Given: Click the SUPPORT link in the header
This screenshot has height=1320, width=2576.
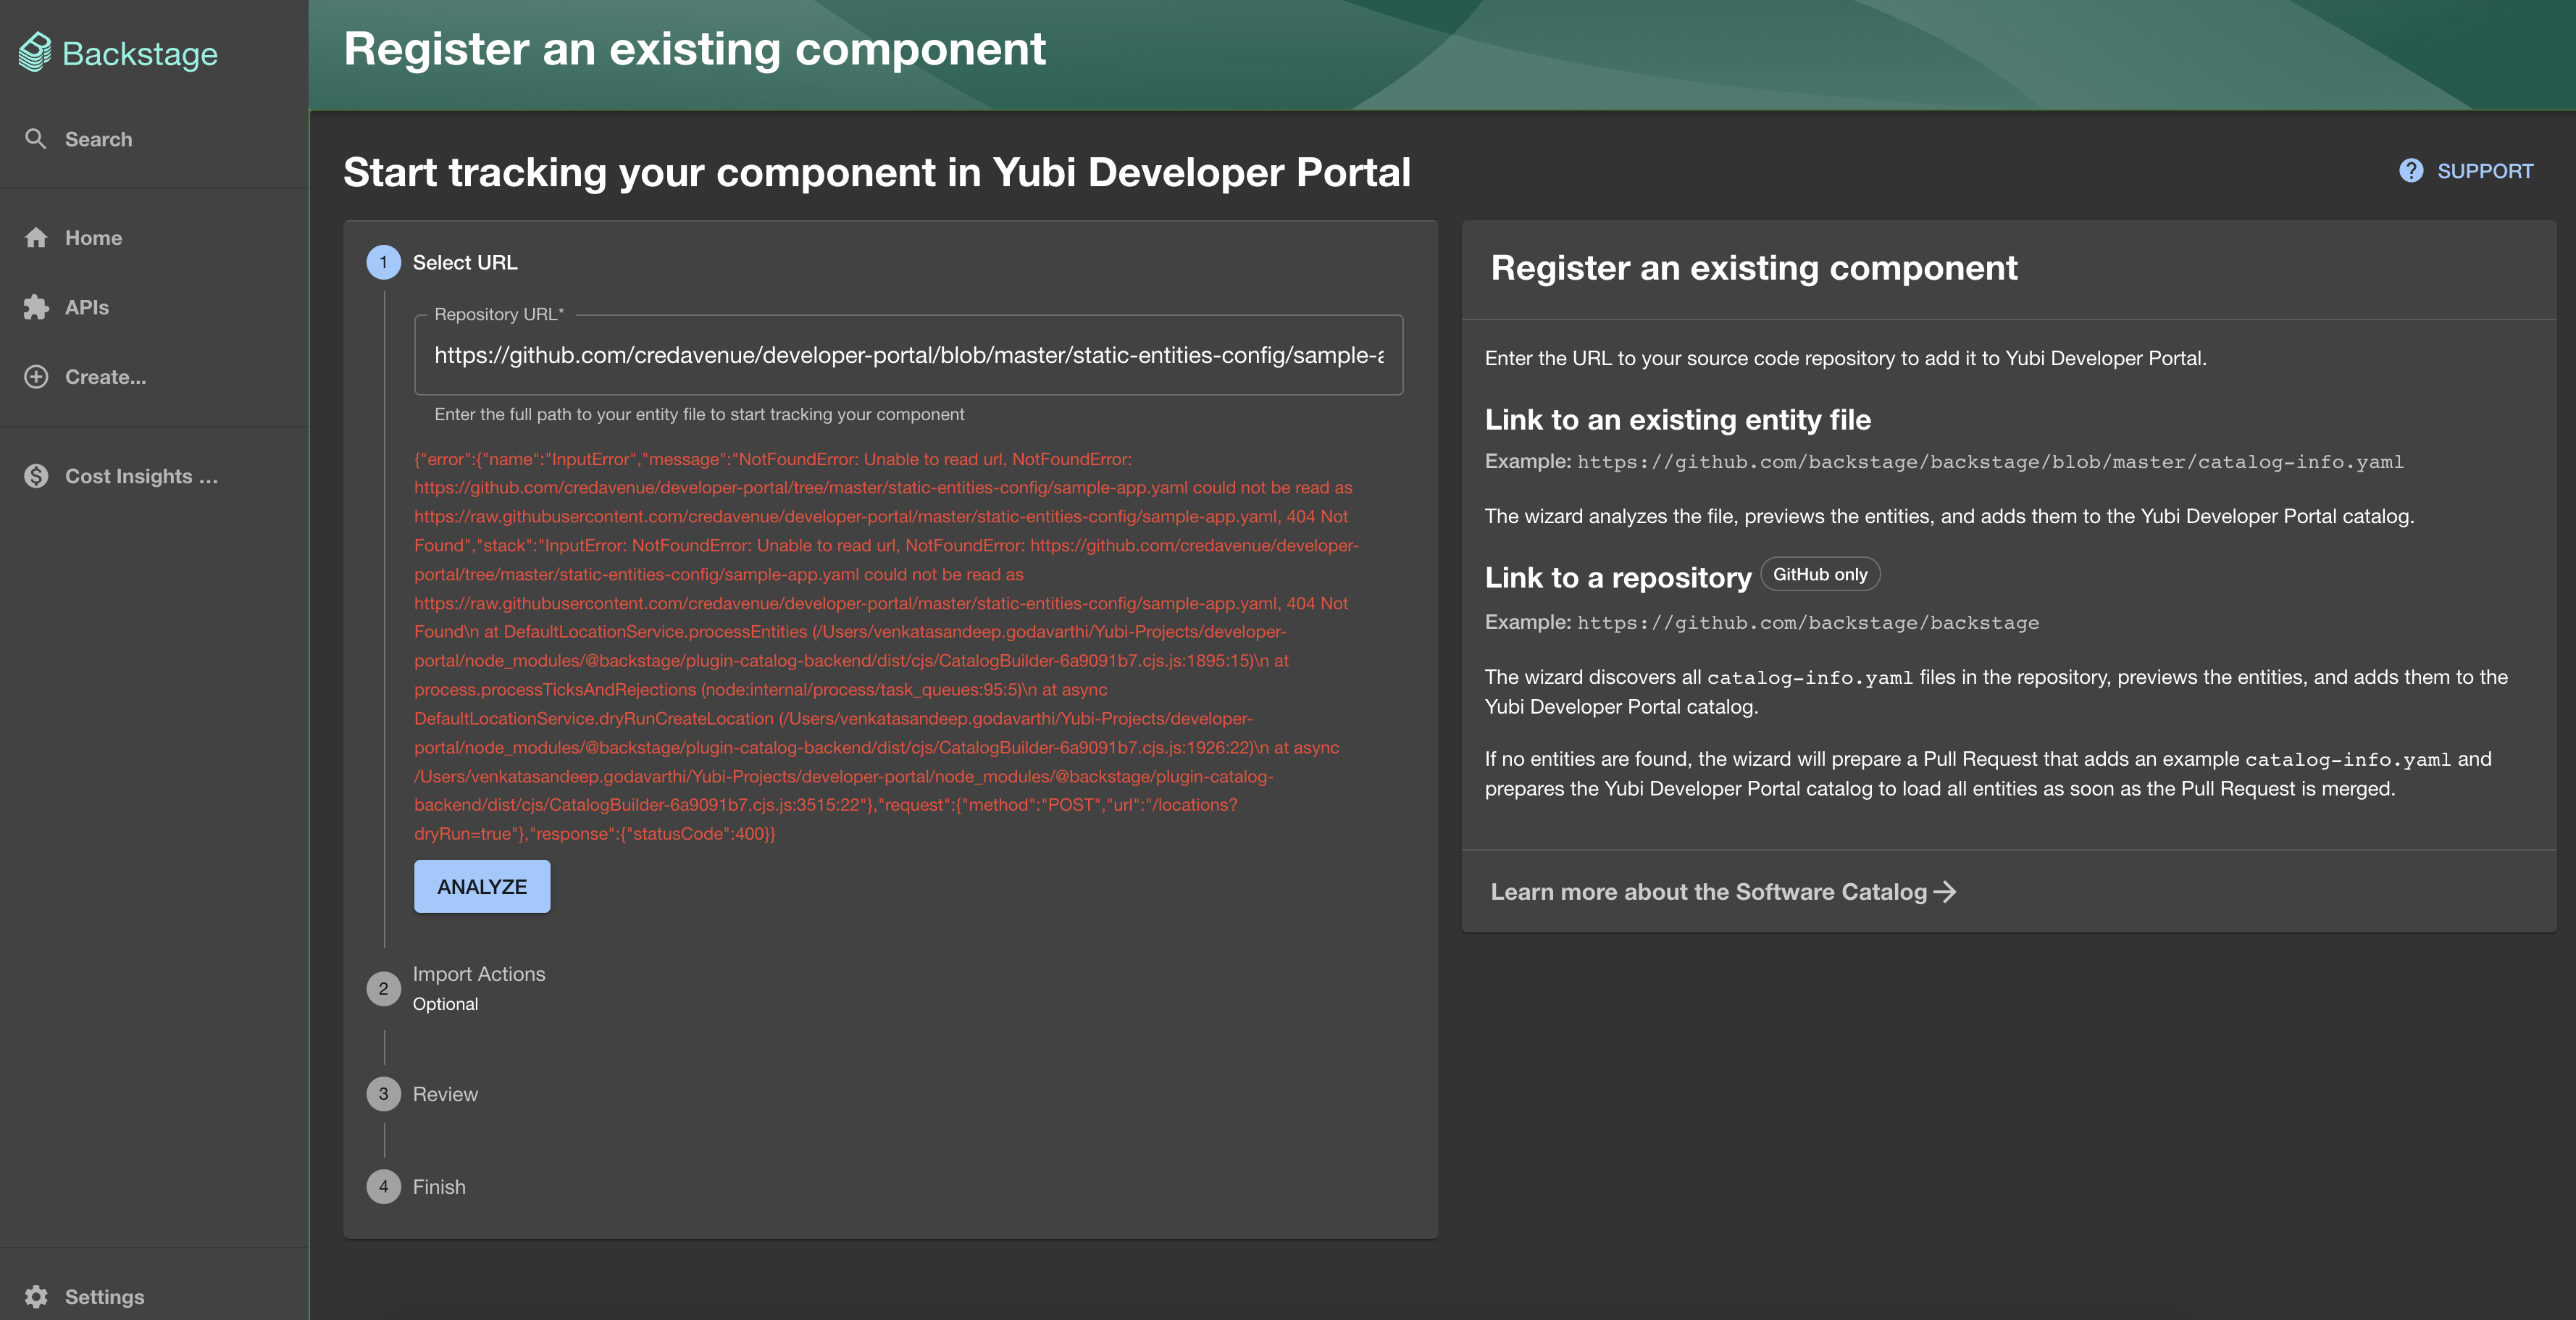Looking at the screenshot, I should pos(2484,170).
